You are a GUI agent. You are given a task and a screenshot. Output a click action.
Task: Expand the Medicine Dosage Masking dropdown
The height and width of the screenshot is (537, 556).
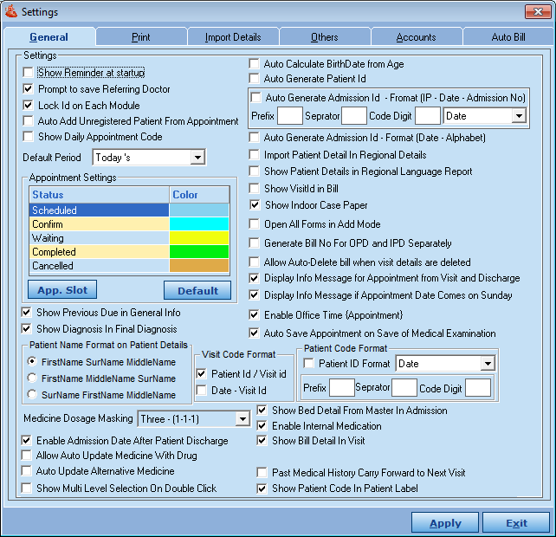[x=242, y=419]
